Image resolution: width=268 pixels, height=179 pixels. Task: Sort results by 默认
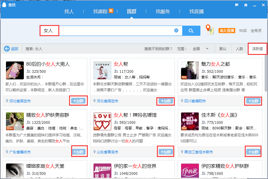[x=223, y=49]
